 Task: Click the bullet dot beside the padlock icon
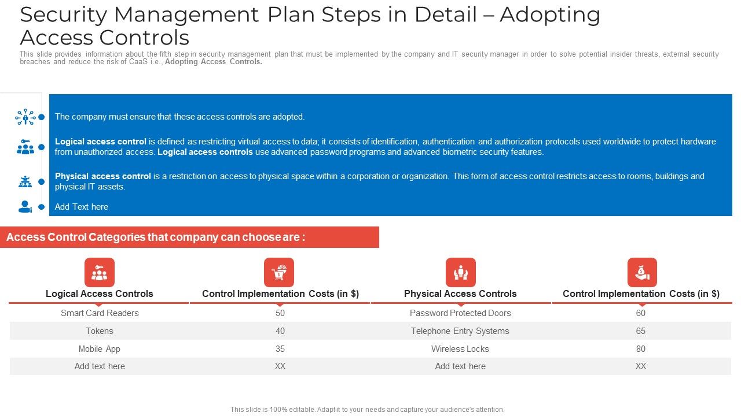click(x=40, y=116)
